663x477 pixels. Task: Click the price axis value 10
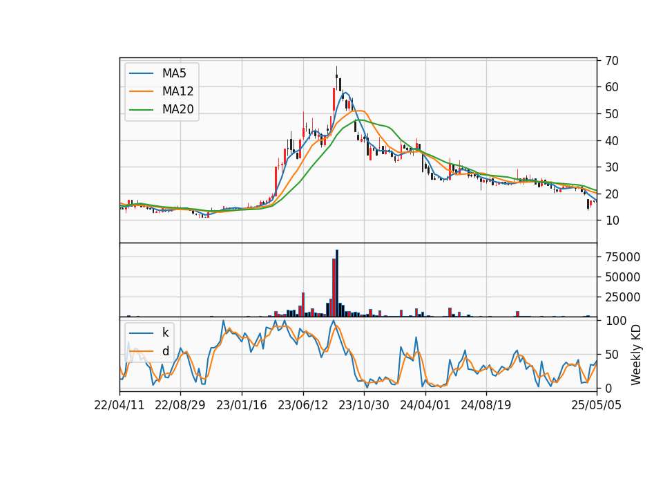pyautogui.click(x=612, y=221)
